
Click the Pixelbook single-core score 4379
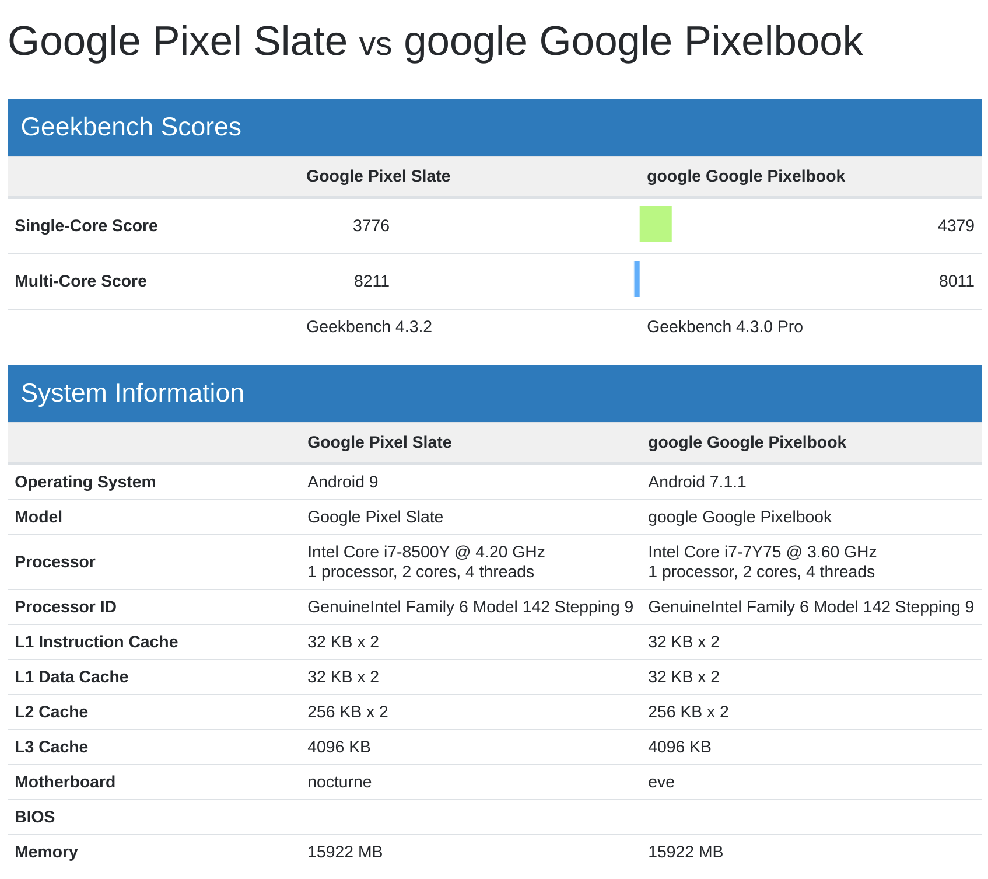(955, 226)
